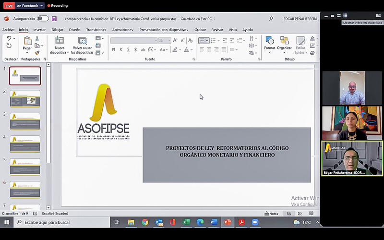Open File Explorer from the taskbar
The height and width of the screenshot is (240, 384).
tap(131, 222)
